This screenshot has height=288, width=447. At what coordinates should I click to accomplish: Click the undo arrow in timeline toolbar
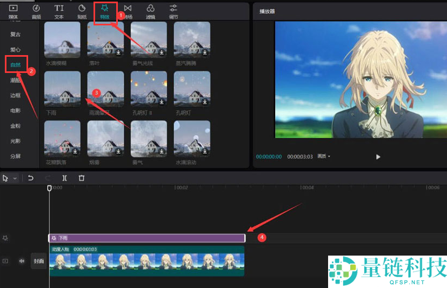(31, 178)
